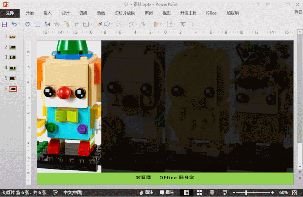
Task: Switch to Normal view icon
Action: coord(187,192)
